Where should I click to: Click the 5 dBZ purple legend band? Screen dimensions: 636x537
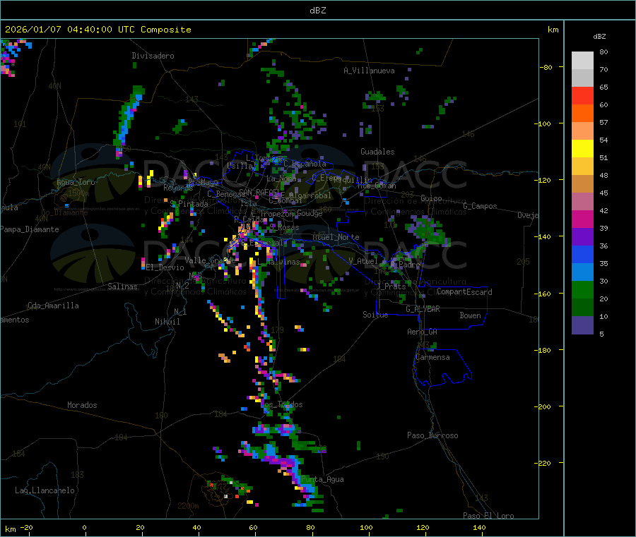coord(582,325)
